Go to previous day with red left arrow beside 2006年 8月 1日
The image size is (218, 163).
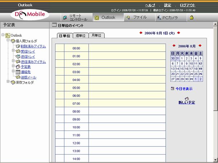click(x=141, y=33)
